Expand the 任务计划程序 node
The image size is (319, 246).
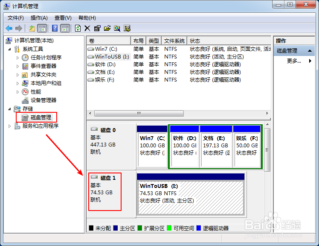17,58
